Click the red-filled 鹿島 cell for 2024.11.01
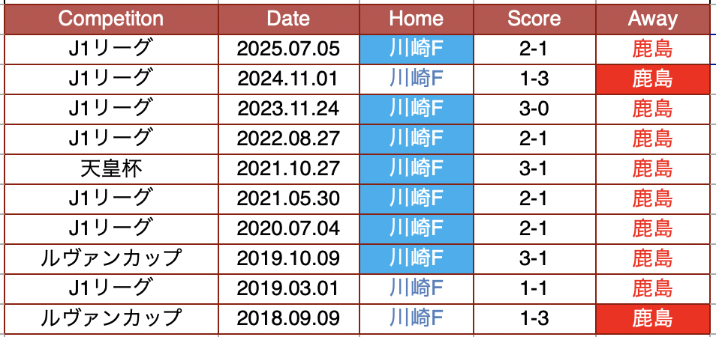Image resolution: width=716 pixels, height=337 pixels. [652, 79]
